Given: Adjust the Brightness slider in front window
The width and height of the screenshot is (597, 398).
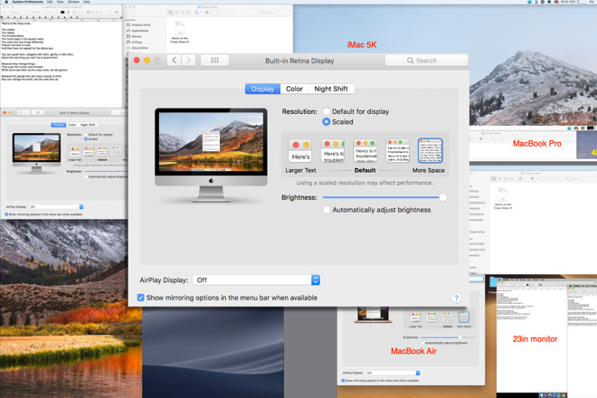Looking at the screenshot, I should (384, 197).
